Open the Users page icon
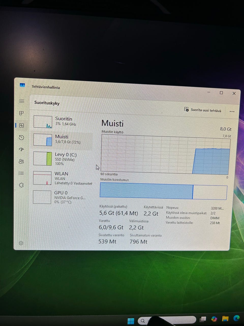The image size is (244, 326). coord(21,161)
